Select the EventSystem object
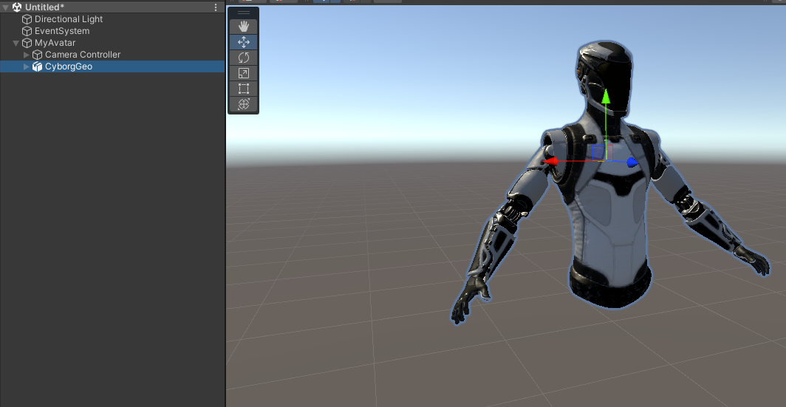 pyautogui.click(x=62, y=31)
